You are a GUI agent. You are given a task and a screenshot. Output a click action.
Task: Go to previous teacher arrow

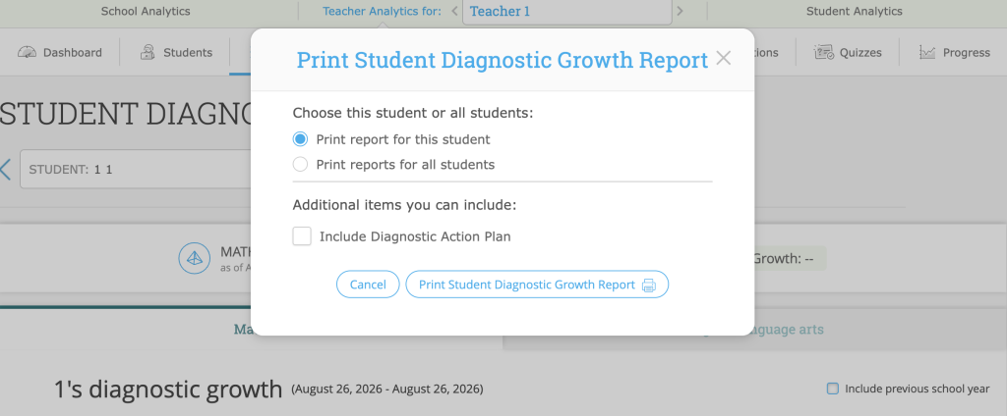click(454, 11)
